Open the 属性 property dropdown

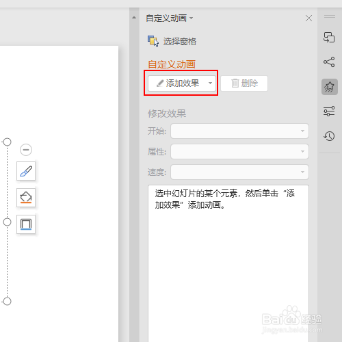[239, 151]
